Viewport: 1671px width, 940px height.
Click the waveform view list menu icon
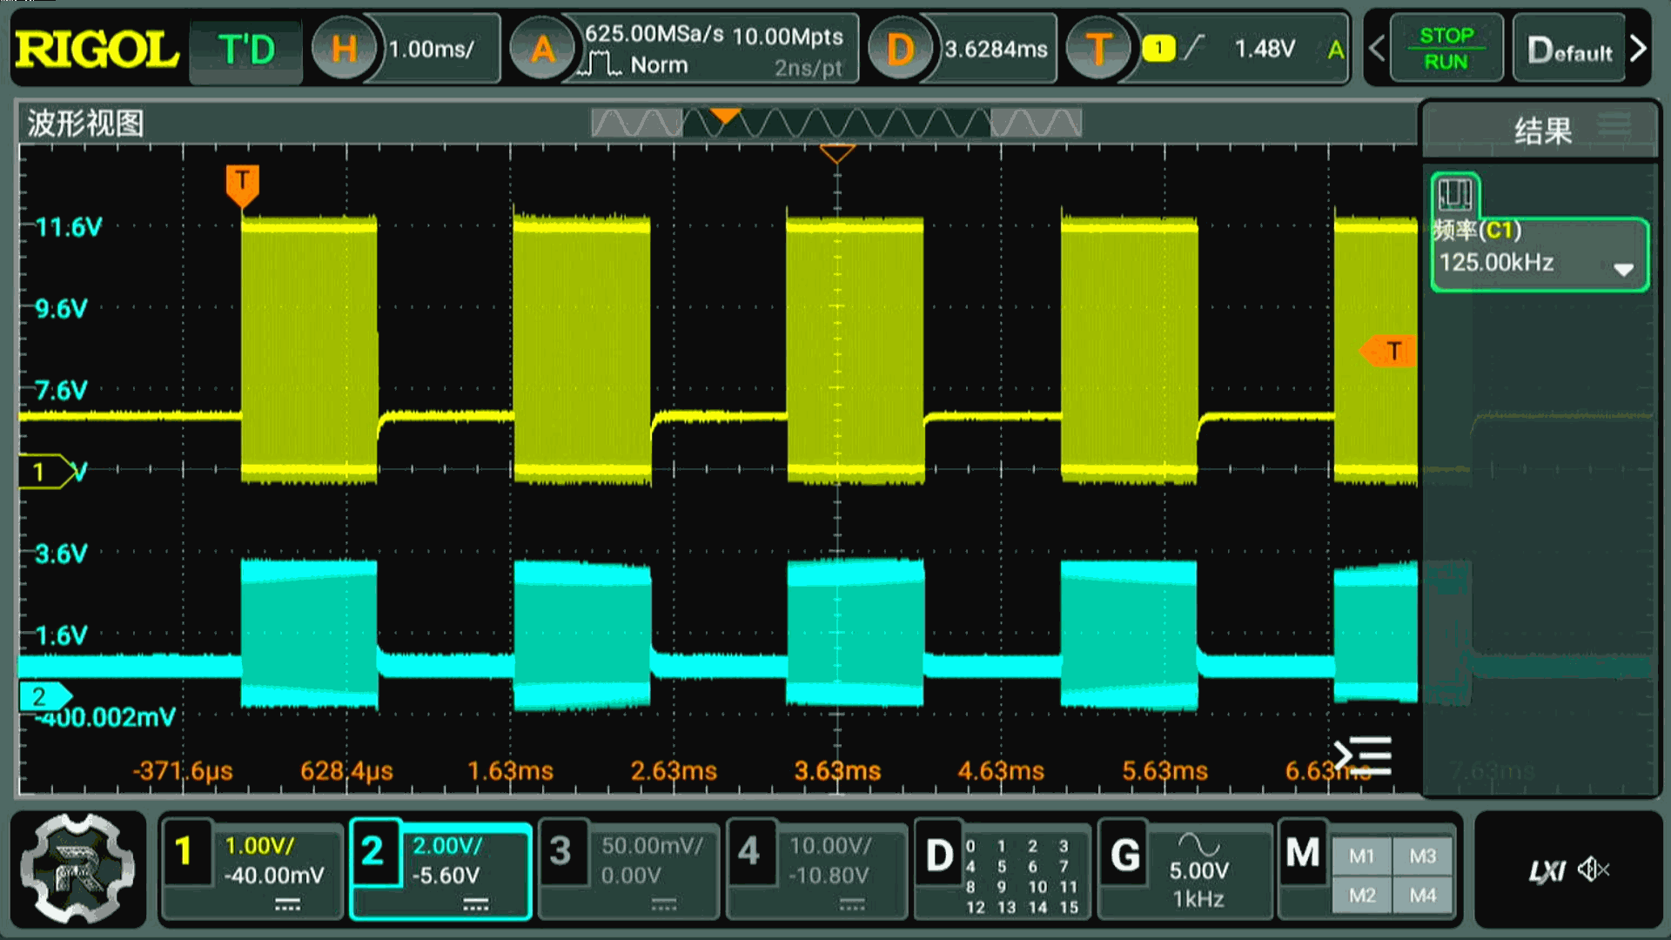[1365, 755]
